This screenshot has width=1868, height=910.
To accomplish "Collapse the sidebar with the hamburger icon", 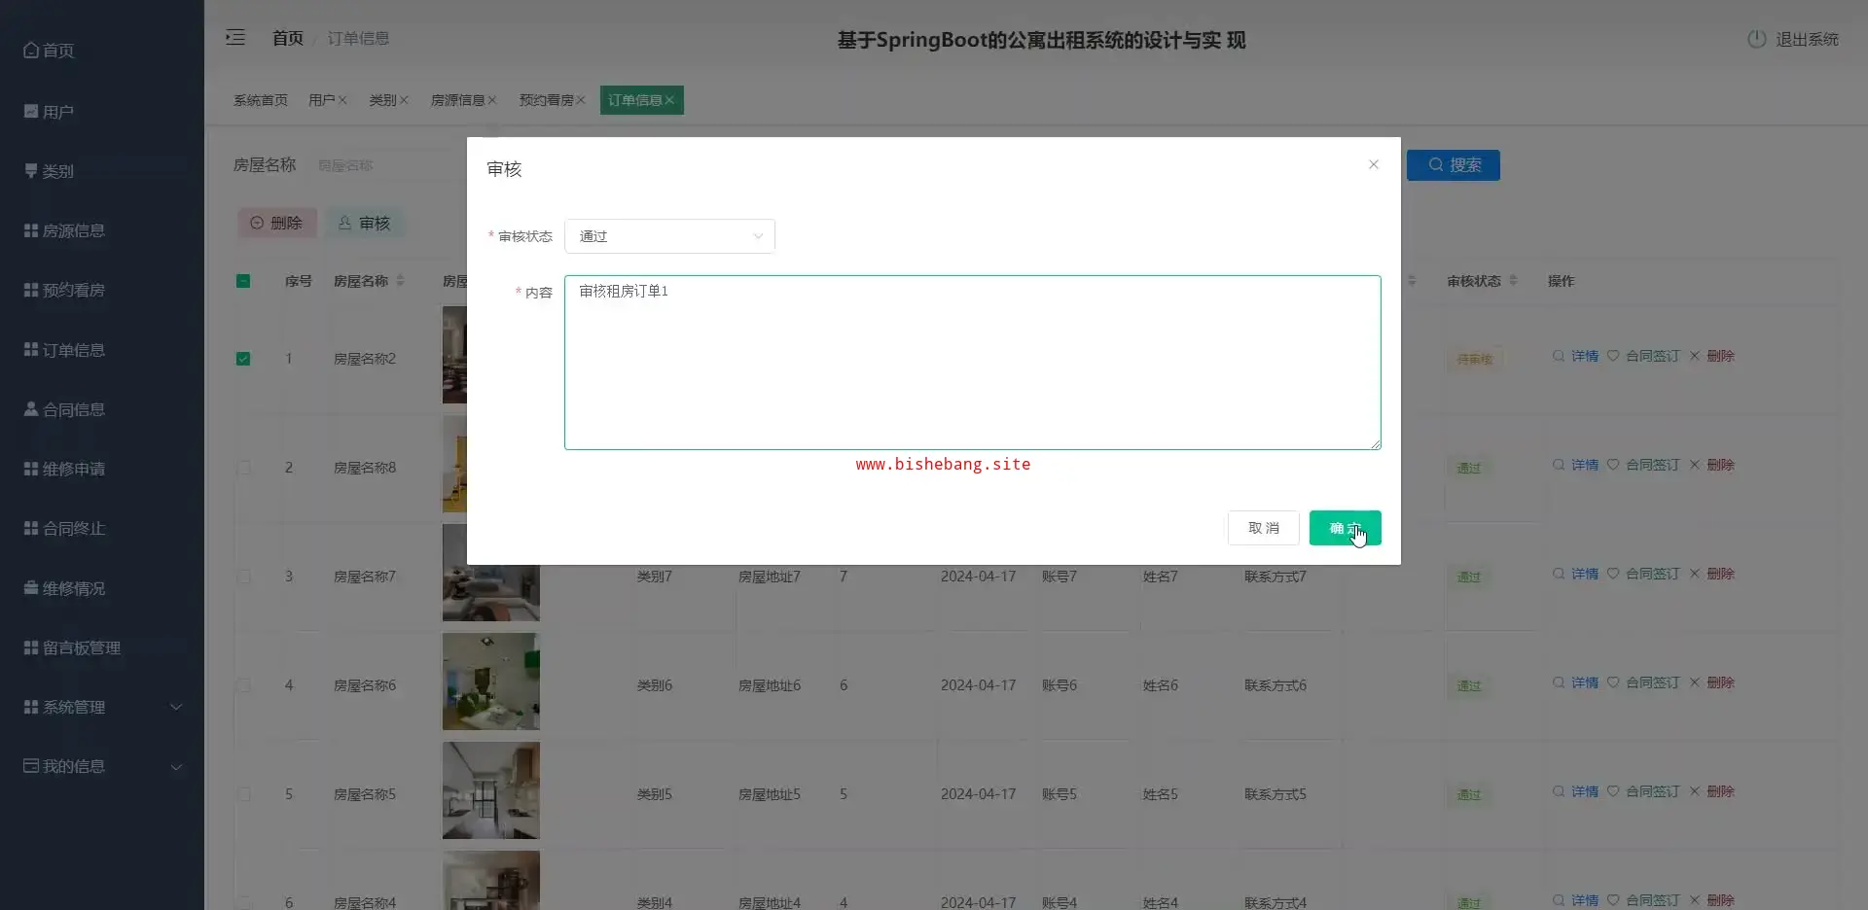I will pyautogui.click(x=235, y=38).
